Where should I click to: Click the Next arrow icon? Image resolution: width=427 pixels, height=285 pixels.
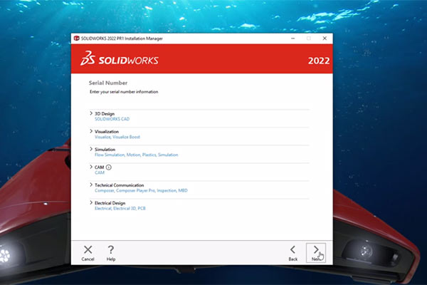pyautogui.click(x=316, y=249)
